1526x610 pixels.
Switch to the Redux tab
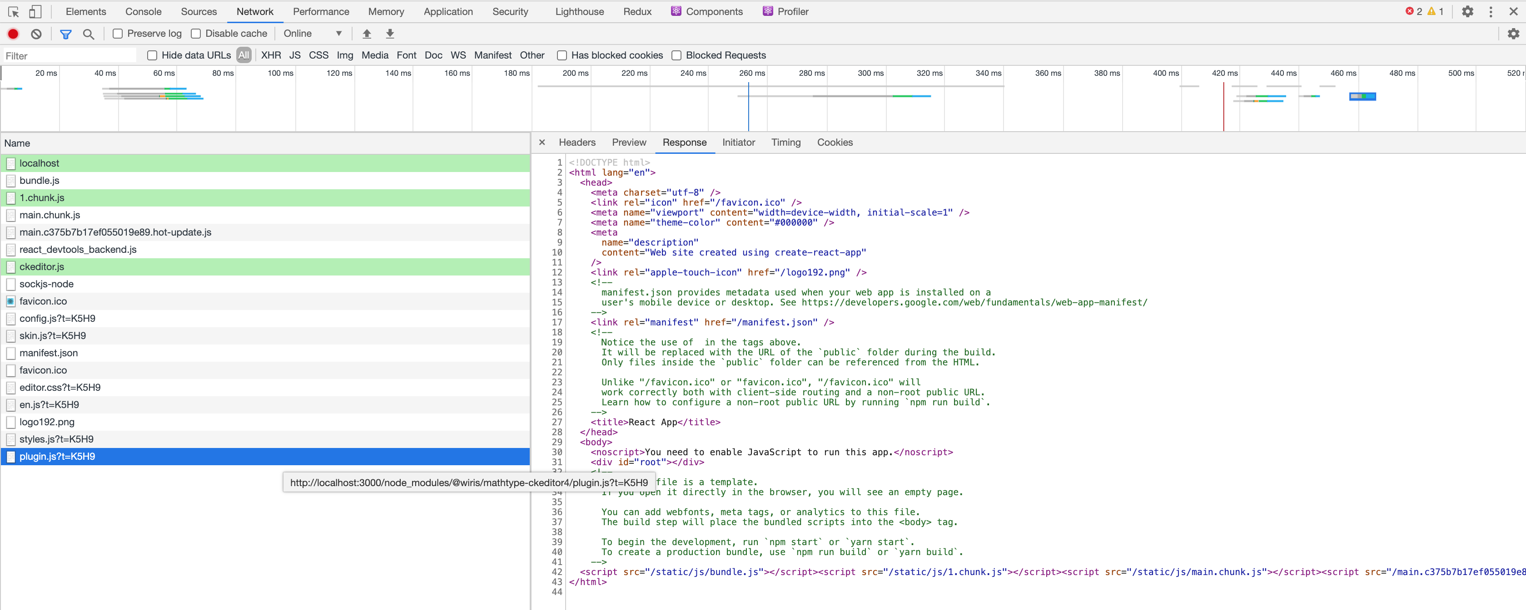tap(637, 11)
